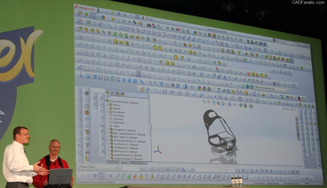Viewport: 327px width, 188px height.
Task: Click the Search Commands input field
Action: coord(284,41)
